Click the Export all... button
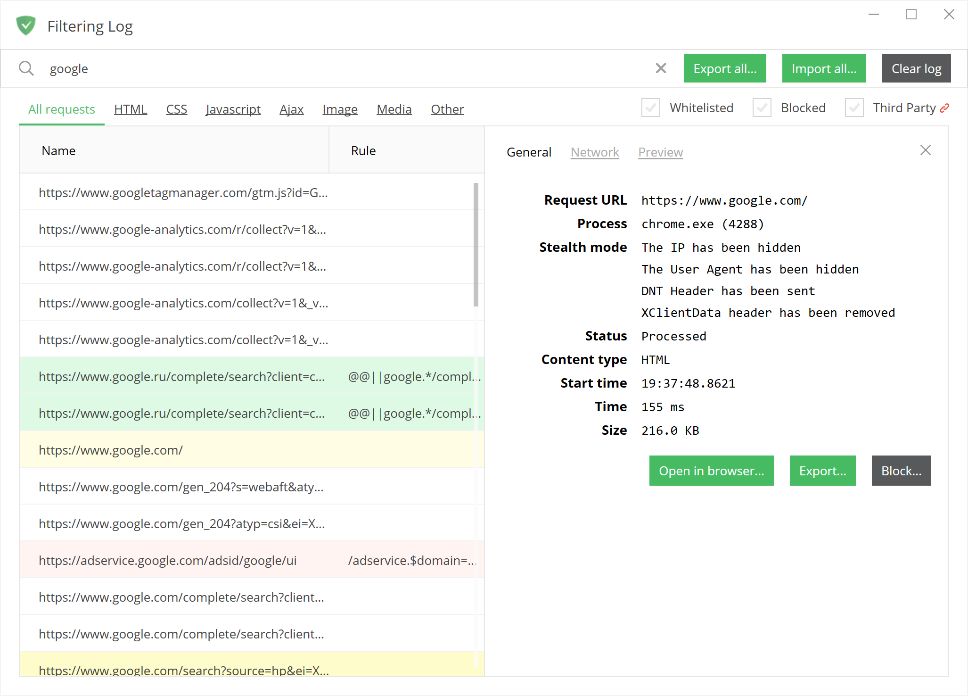Image resolution: width=968 pixels, height=696 pixels. [x=725, y=68]
